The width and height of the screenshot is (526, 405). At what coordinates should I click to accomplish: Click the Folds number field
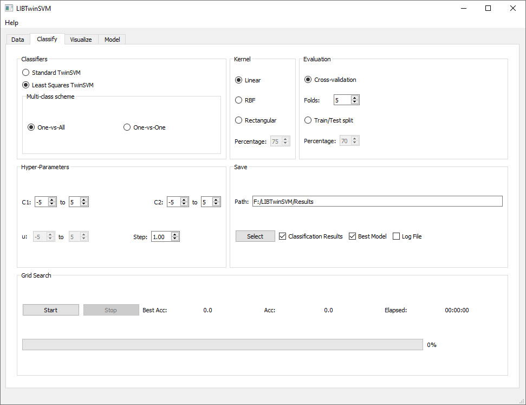tap(342, 100)
